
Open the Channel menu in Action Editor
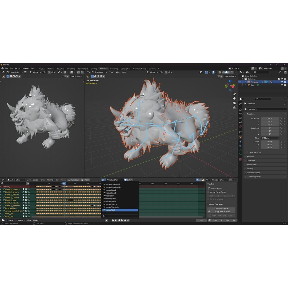click(50, 180)
